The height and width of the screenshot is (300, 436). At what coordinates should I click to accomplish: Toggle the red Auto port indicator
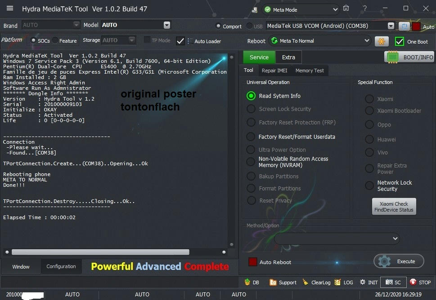[416, 26]
